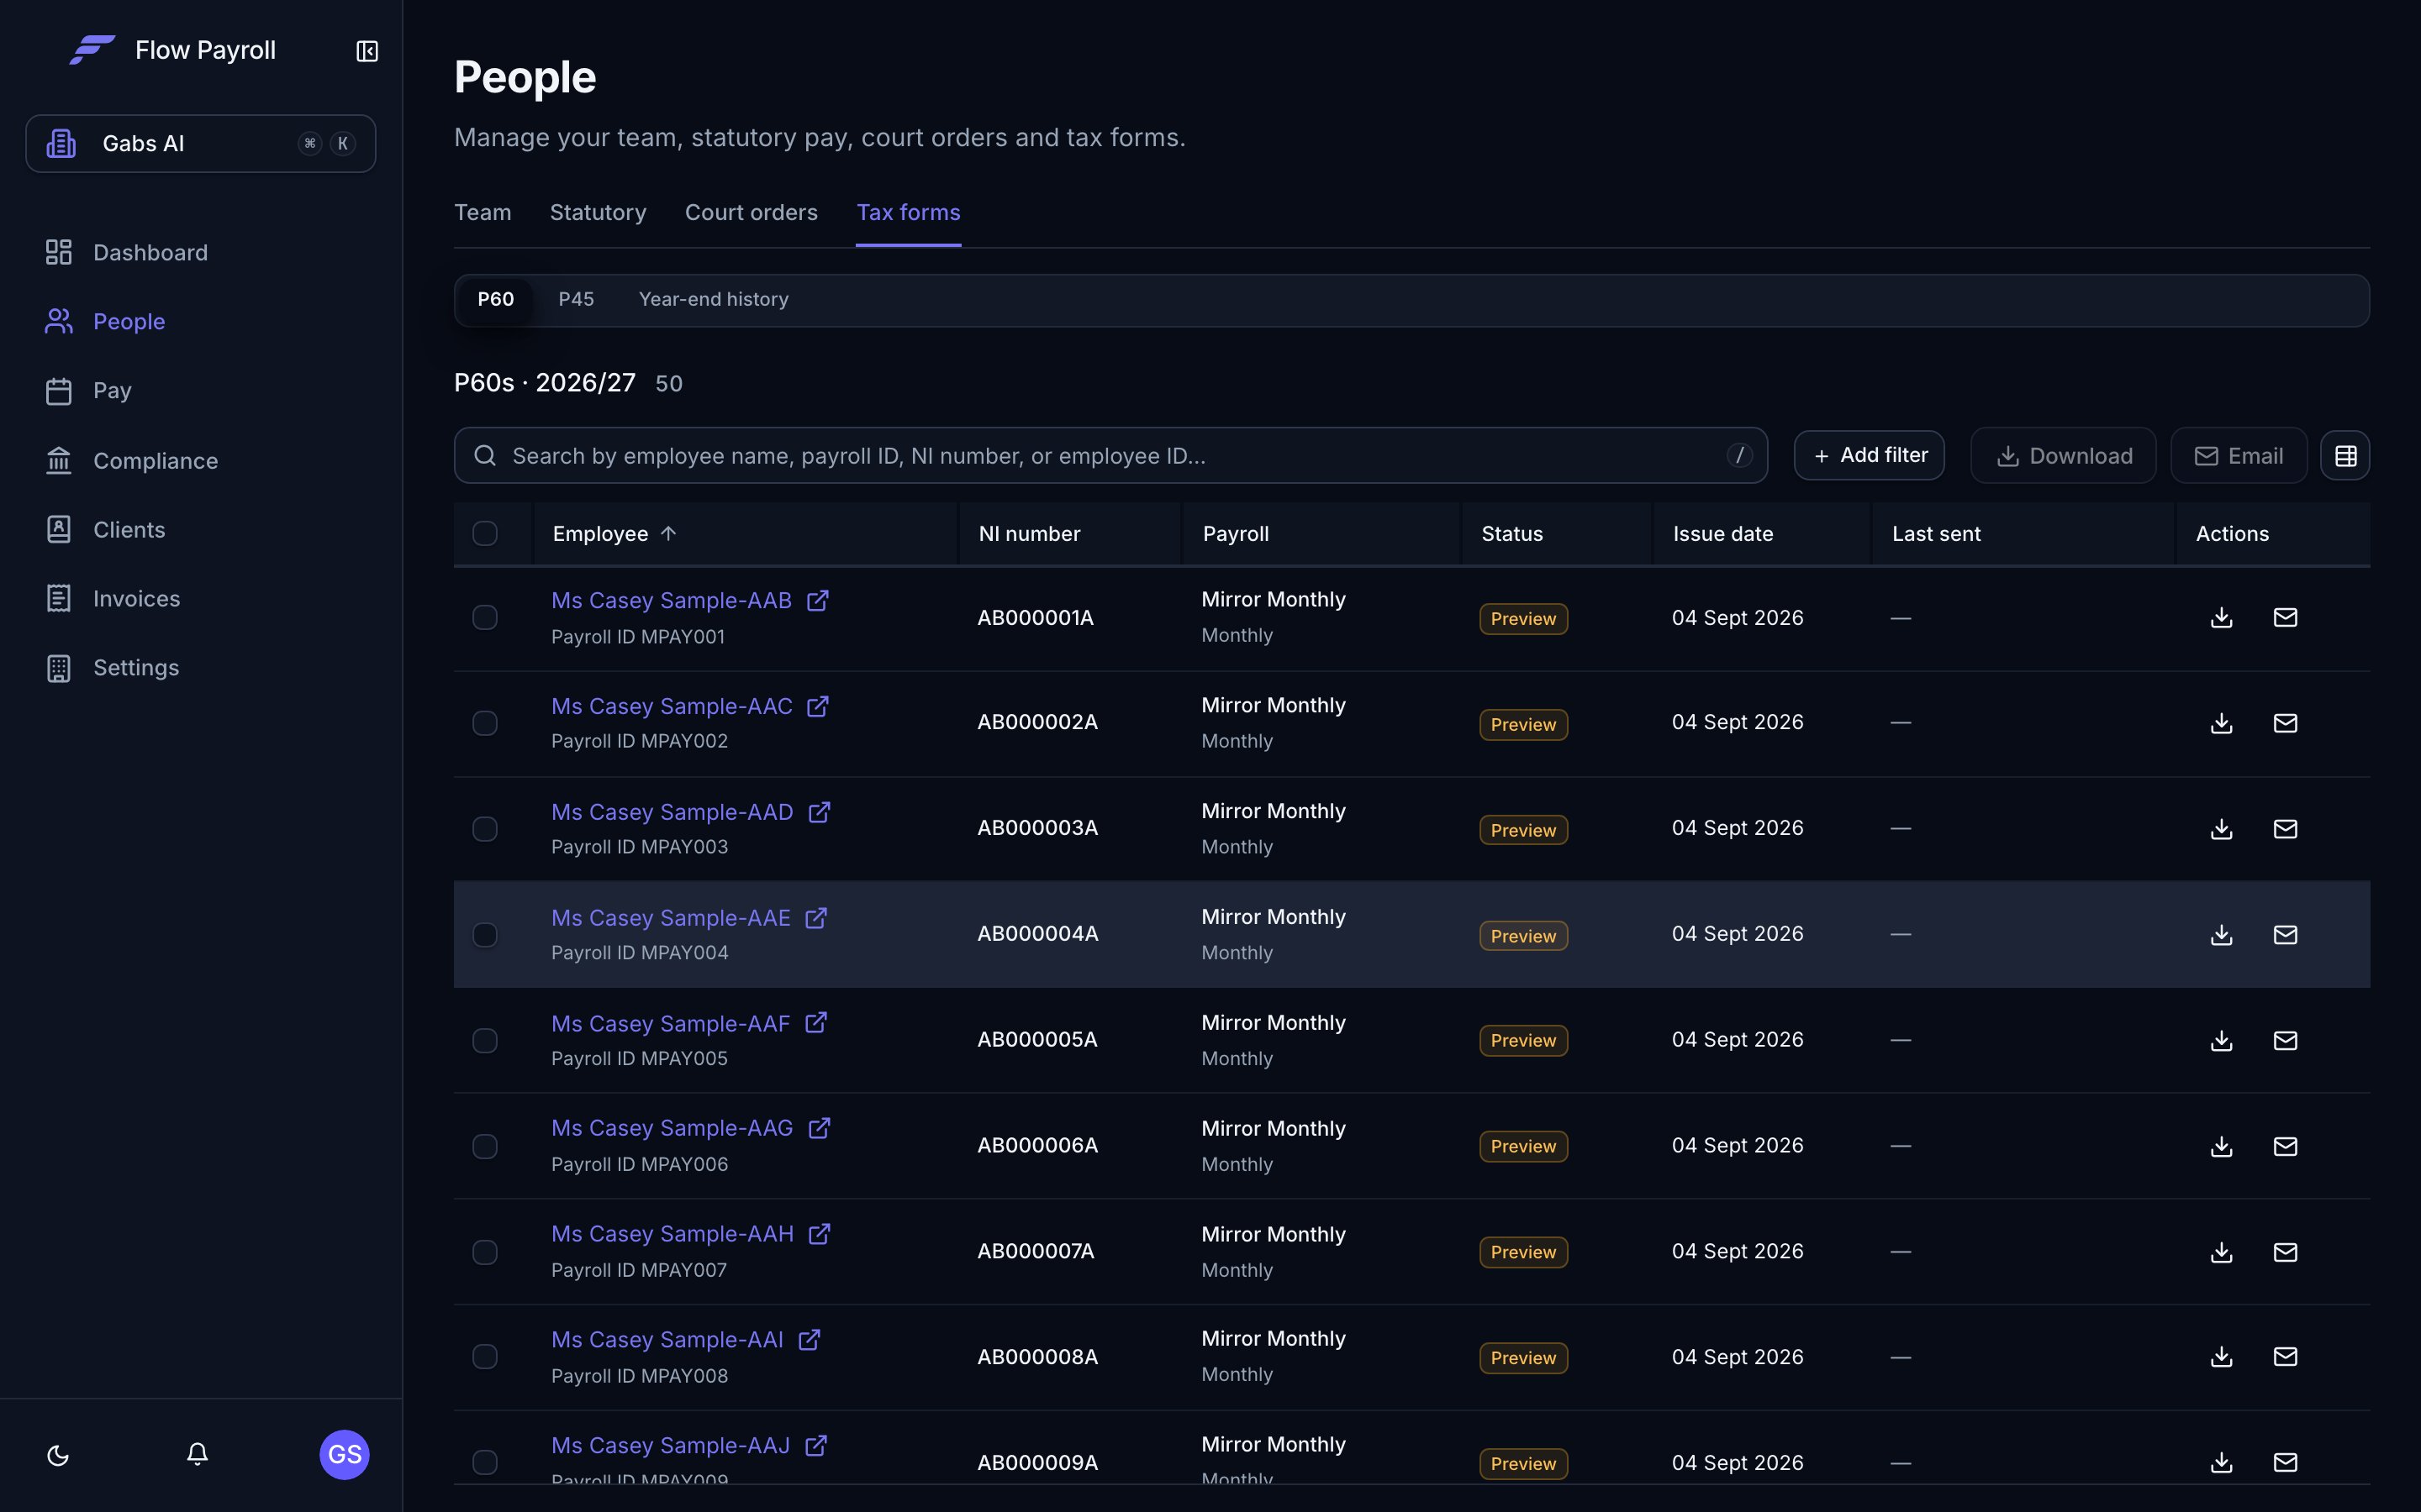The image size is (2421, 1512).
Task: Focus the employee search field
Action: (x=1110, y=456)
